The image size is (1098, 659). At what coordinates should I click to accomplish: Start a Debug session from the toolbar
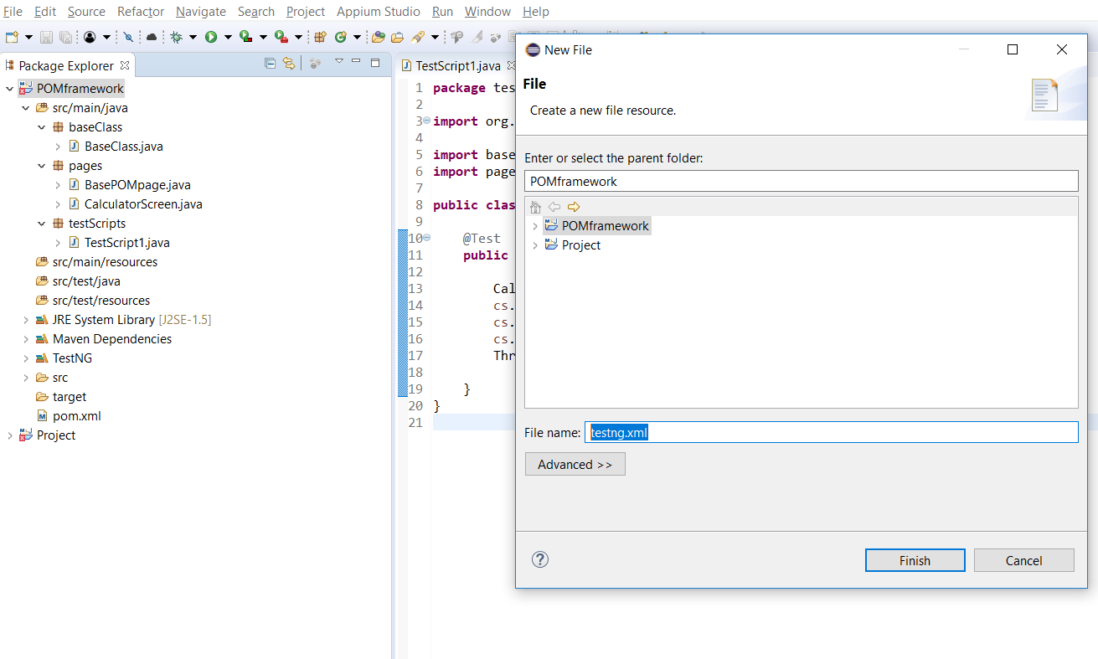pos(176,38)
